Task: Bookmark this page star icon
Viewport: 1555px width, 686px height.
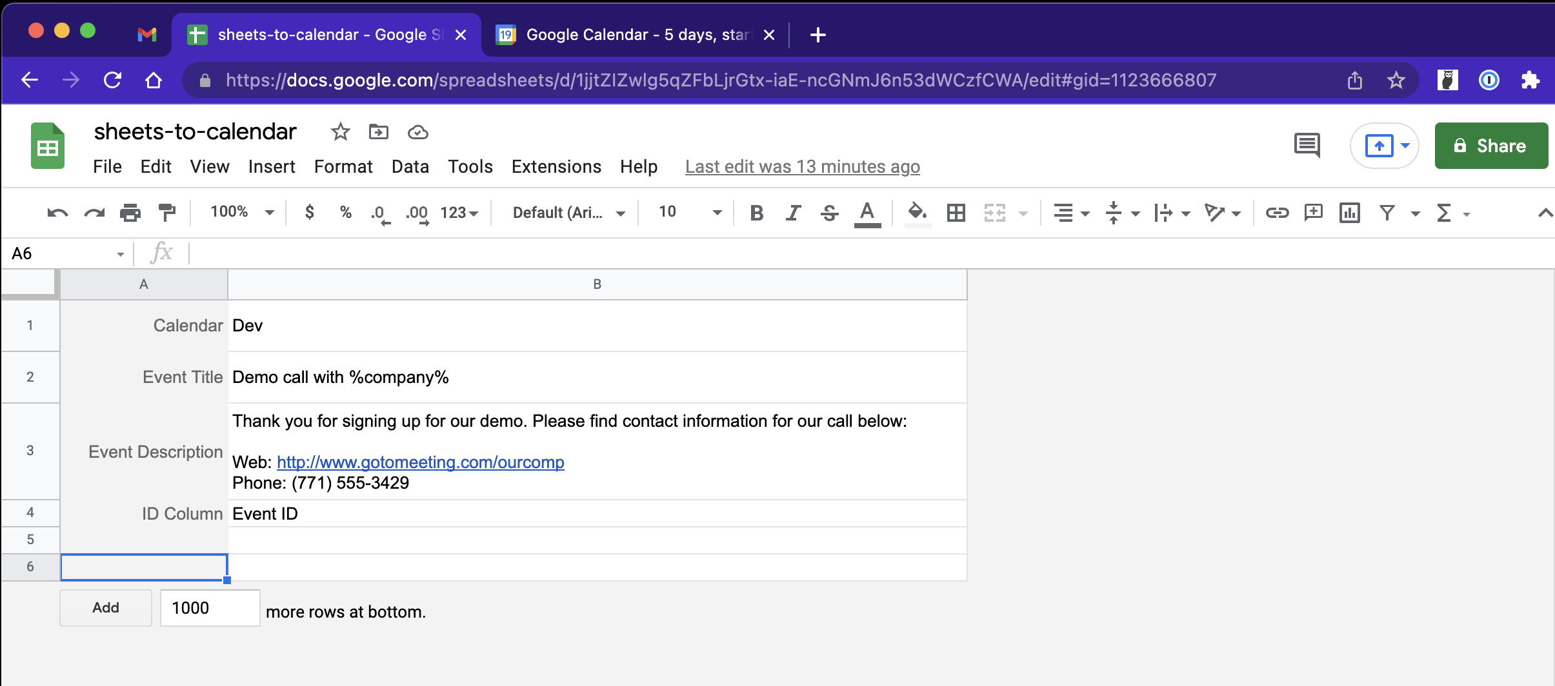Action: pyautogui.click(x=1396, y=80)
